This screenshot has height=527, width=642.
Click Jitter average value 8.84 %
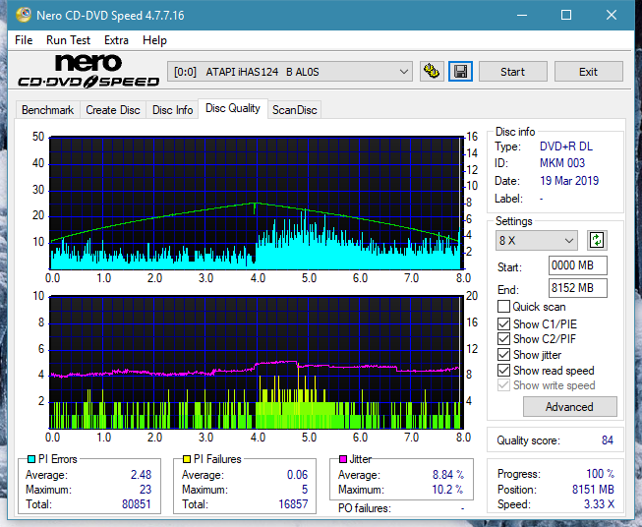click(448, 475)
